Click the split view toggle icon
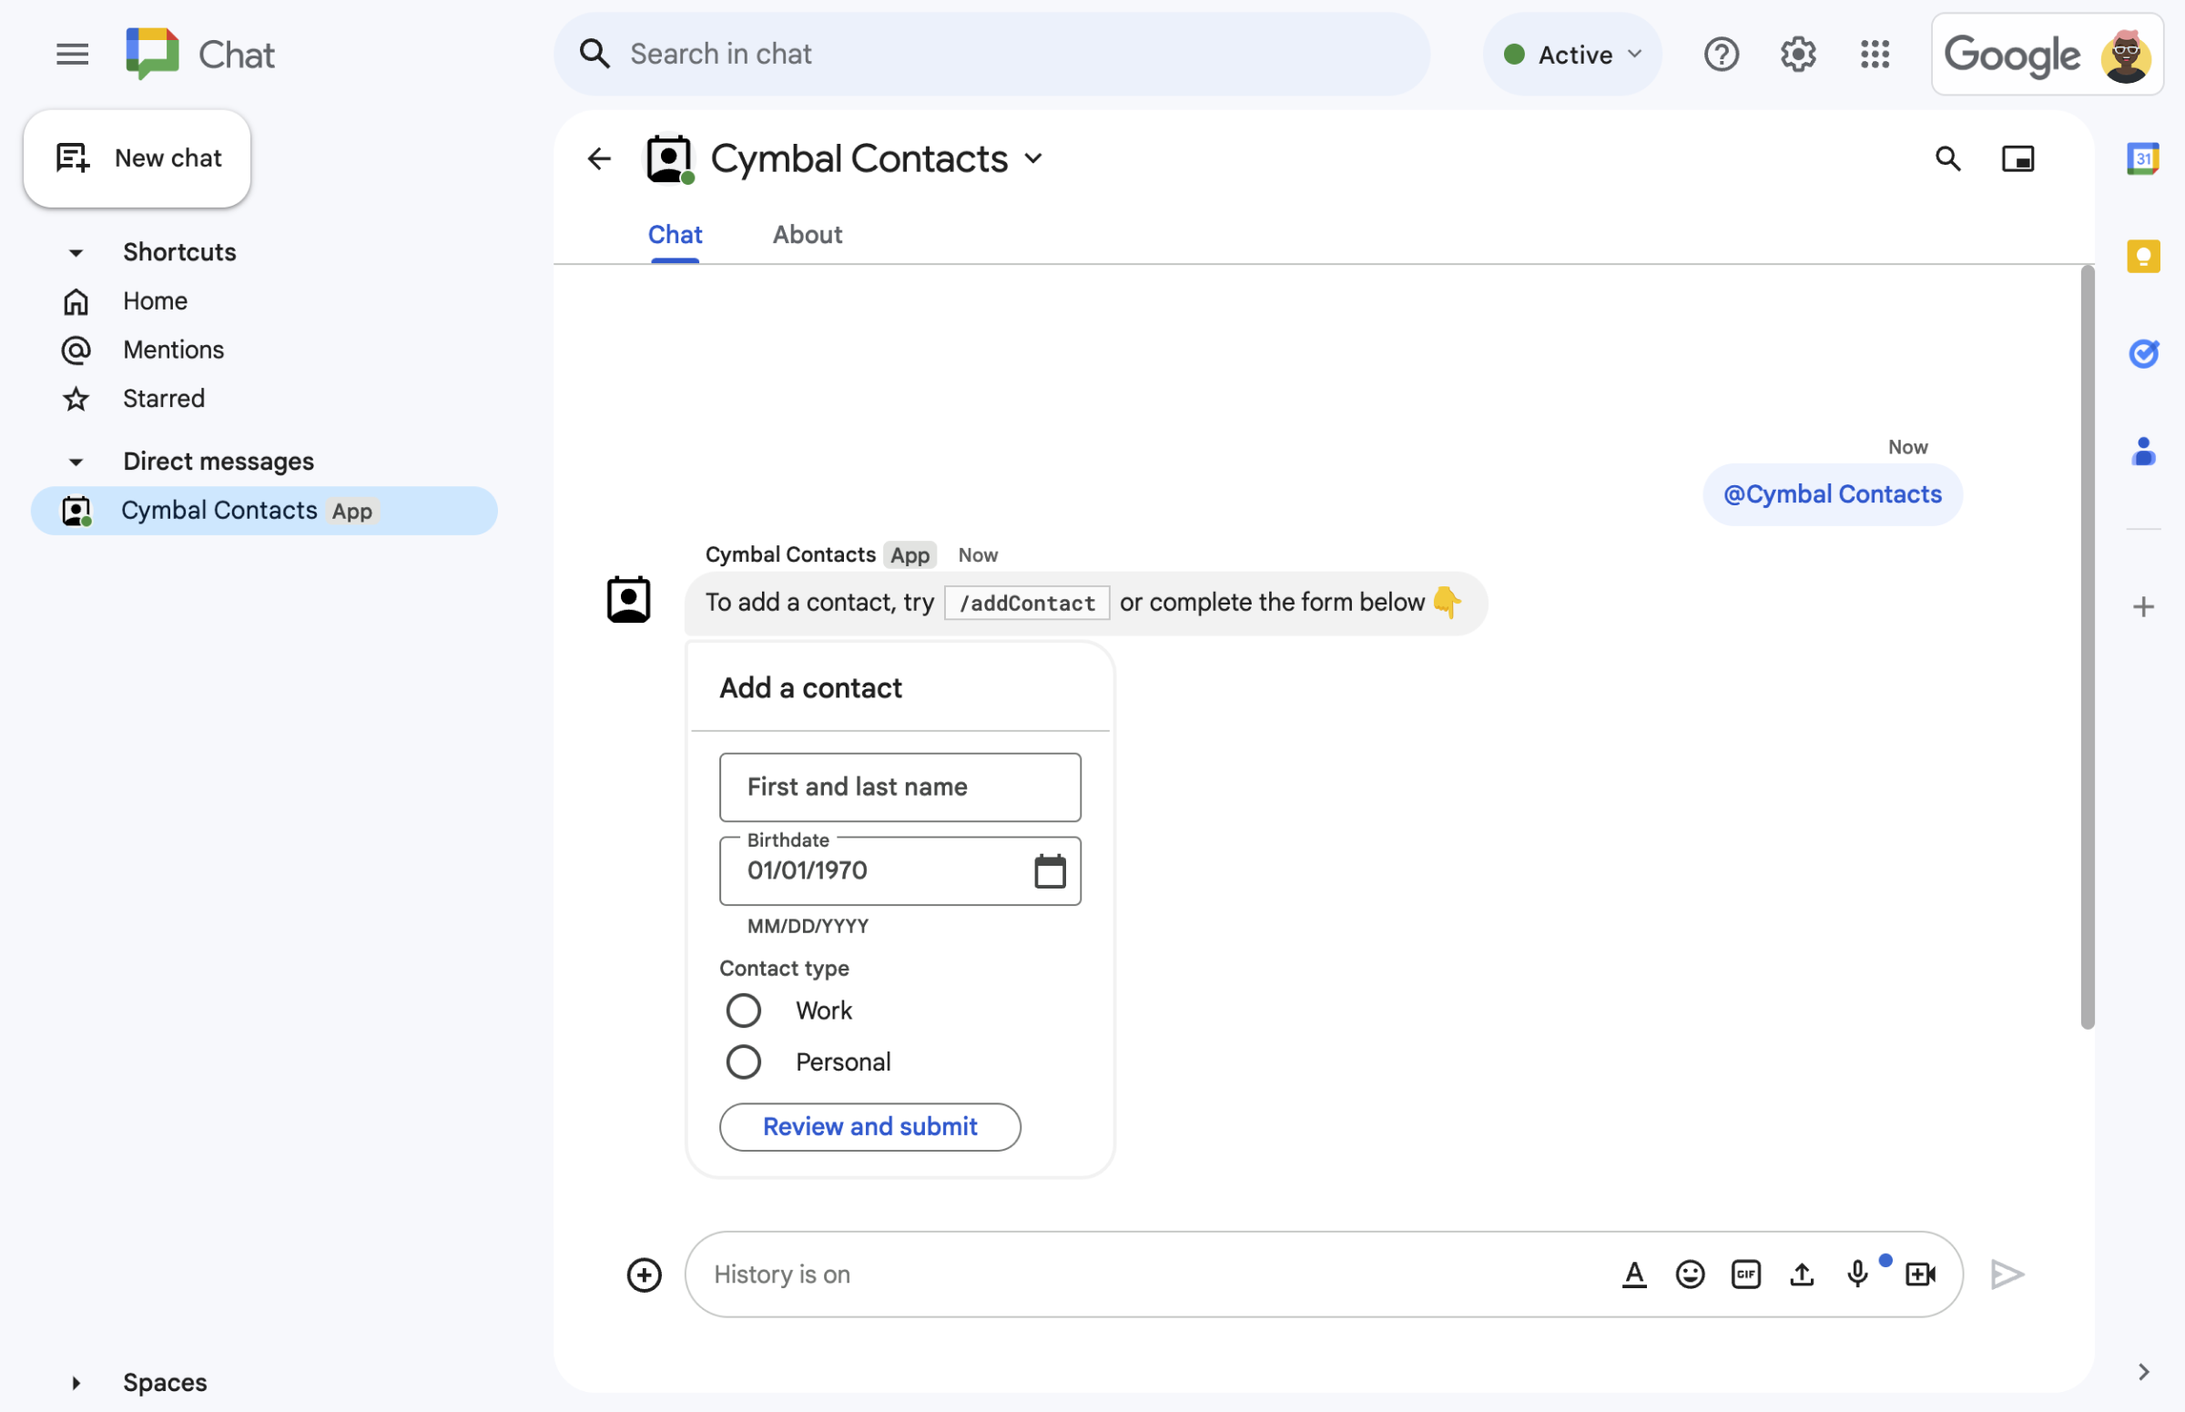This screenshot has width=2185, height=1412. coord(2017,157)
